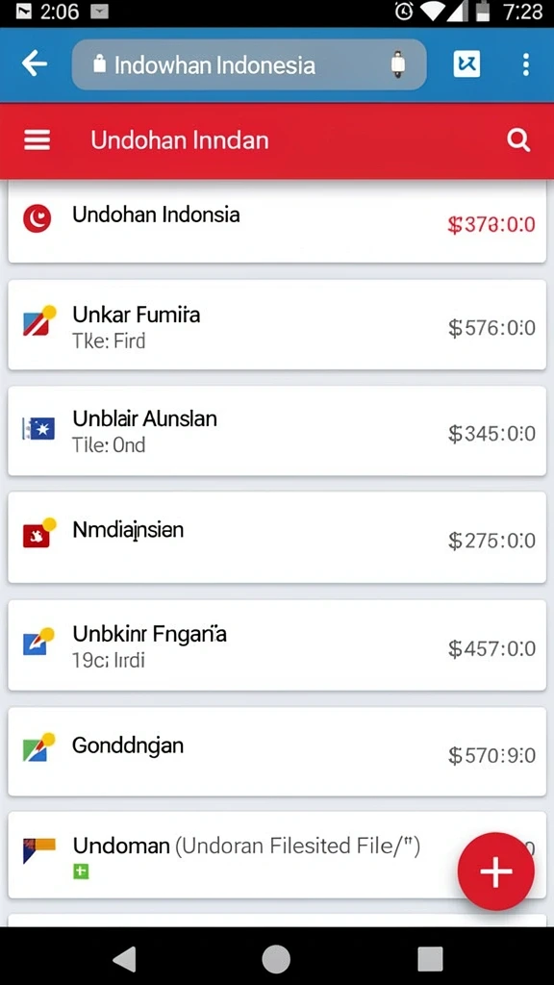Click the red crescent icon beside Undohan Indonsia

coord(38,218)
